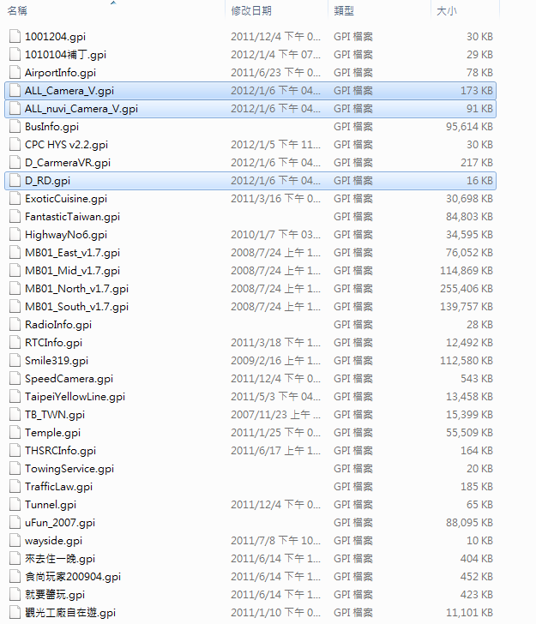Click the 11,101 KB size value

(469, 613)
